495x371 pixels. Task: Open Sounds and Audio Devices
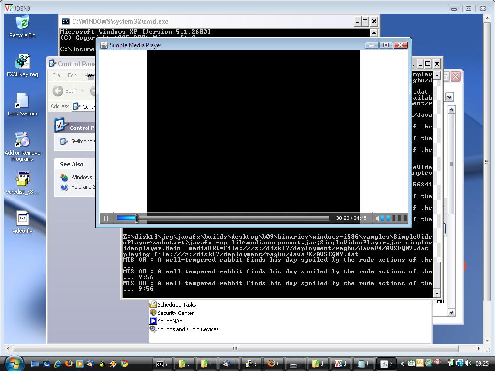pyautogui.click(x=188, y=329)
